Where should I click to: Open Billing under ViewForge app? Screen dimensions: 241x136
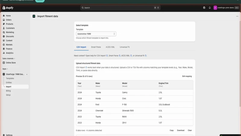8,91
